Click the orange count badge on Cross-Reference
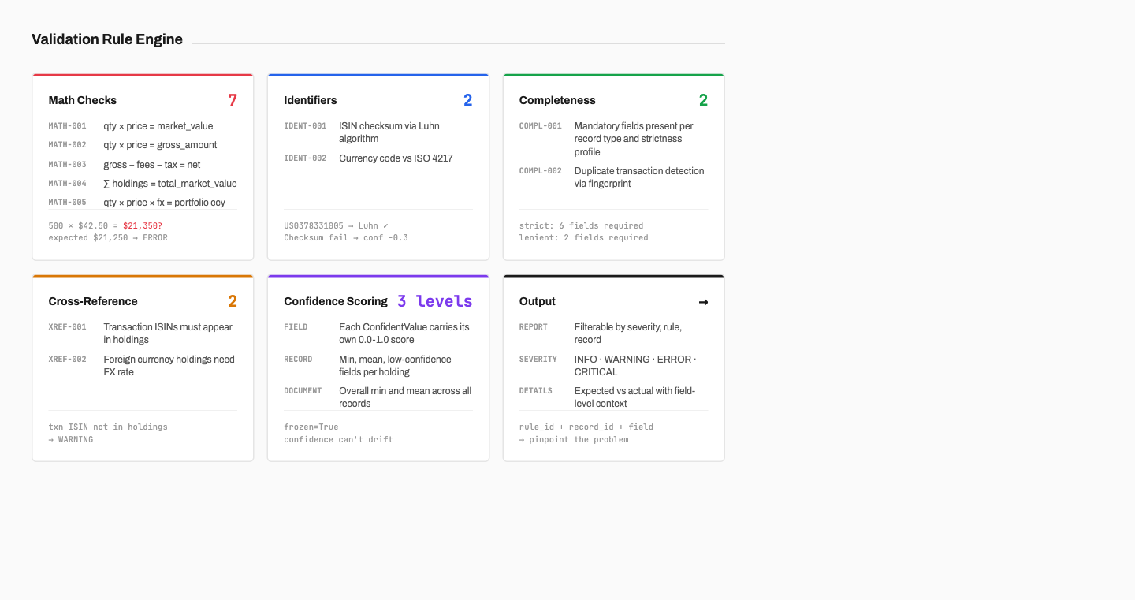1135x600 pixels. [233, 301]
